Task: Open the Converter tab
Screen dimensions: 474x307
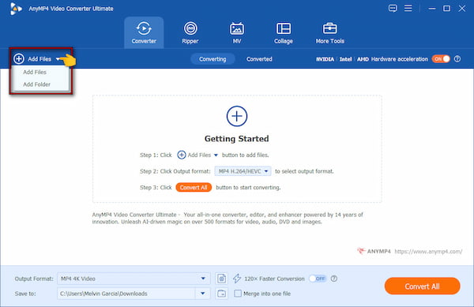Action: click(144, 32)
